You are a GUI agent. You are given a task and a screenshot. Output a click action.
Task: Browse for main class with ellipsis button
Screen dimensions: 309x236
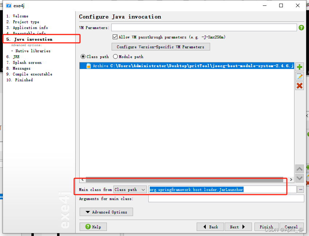click(301, 190)
